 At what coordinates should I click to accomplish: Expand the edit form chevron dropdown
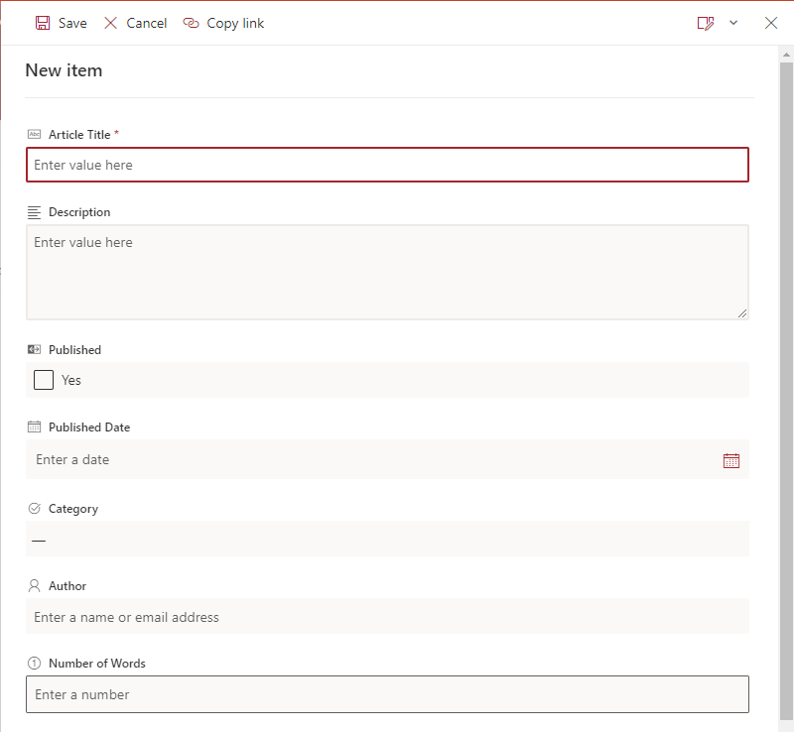click(x=733, y=23)
